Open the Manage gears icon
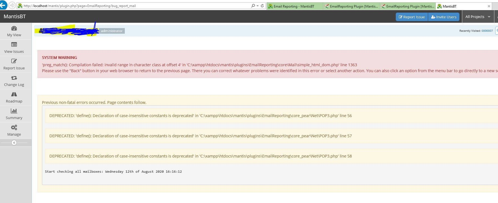Image resolution: width=498 pixels, height=203 pixels. coord(14,127)
